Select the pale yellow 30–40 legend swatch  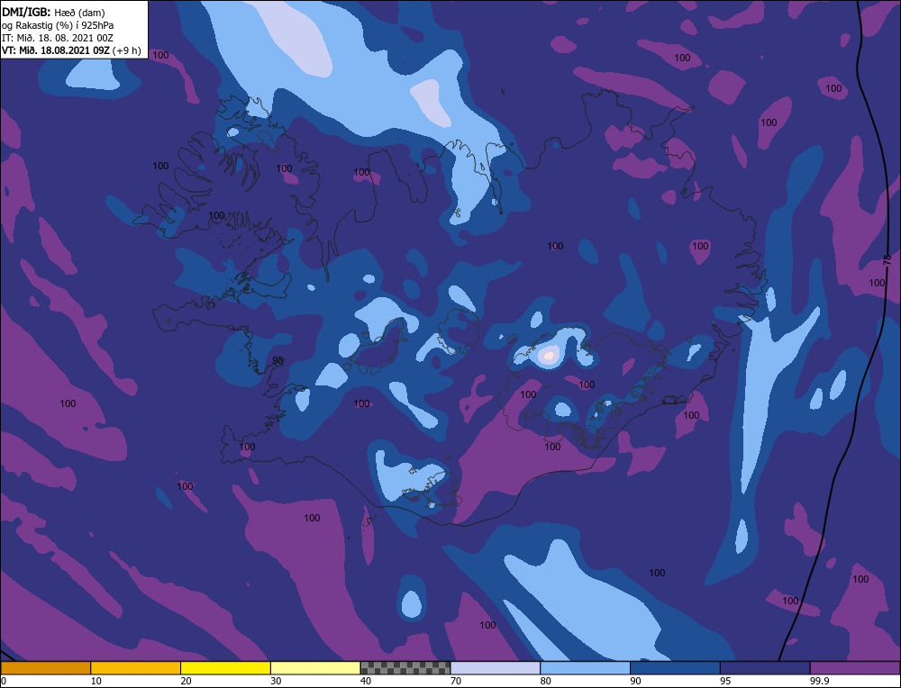pyautogui.click(x=315, y=668)
